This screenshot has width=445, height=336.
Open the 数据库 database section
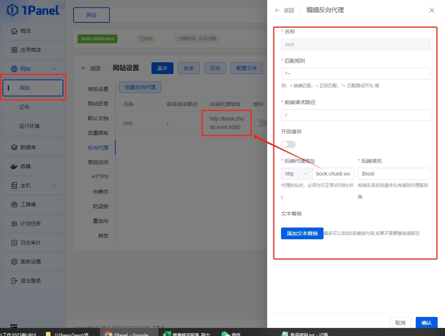pyautogui.click(x=33, y=147)
